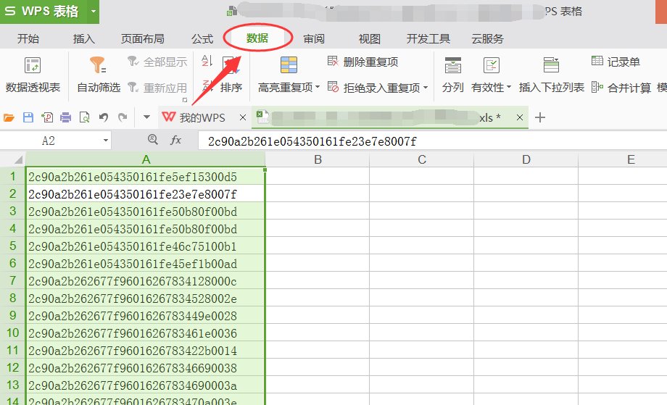Click 重新应用 reapply filter button
This screenshot has width=667, height=405.
[157, 88]
